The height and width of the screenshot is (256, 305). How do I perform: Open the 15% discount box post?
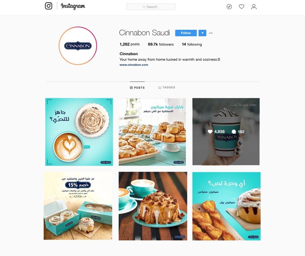78,206
